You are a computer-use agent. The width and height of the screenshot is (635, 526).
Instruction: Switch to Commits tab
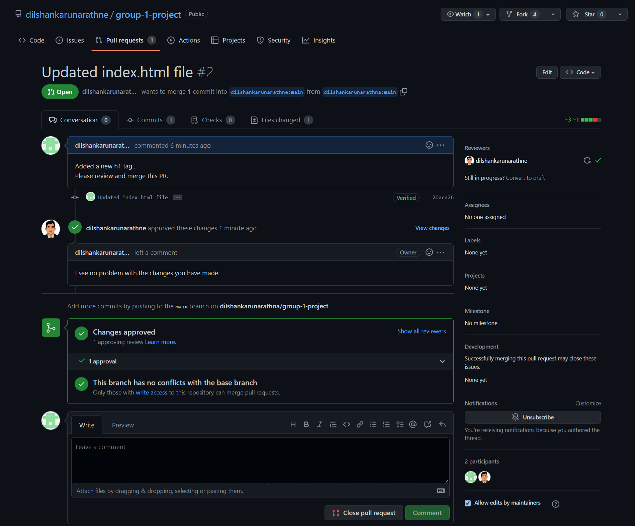pyautogui.click(x=151, y=120)
